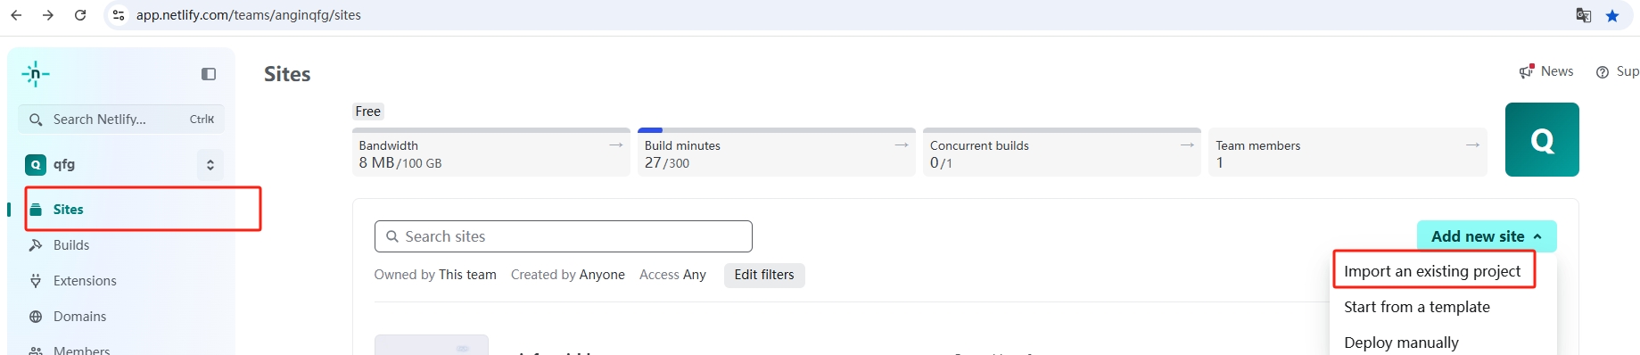Click the Bandwidth card arrow
The image size is (1640, 355).
[x=616, y=144]
